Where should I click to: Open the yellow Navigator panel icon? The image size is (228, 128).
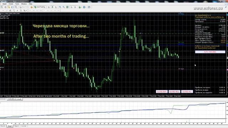(x=9, y=7)
